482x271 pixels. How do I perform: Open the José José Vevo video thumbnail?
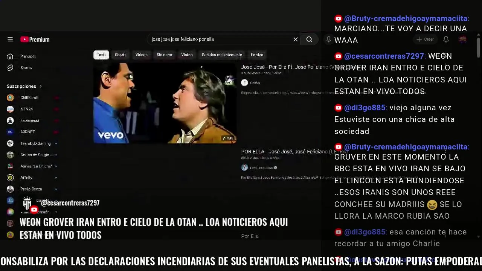[x=165, y=103]
